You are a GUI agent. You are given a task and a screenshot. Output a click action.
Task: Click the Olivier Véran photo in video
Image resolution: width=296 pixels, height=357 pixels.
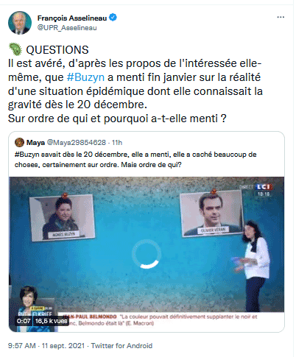(212, 213)
